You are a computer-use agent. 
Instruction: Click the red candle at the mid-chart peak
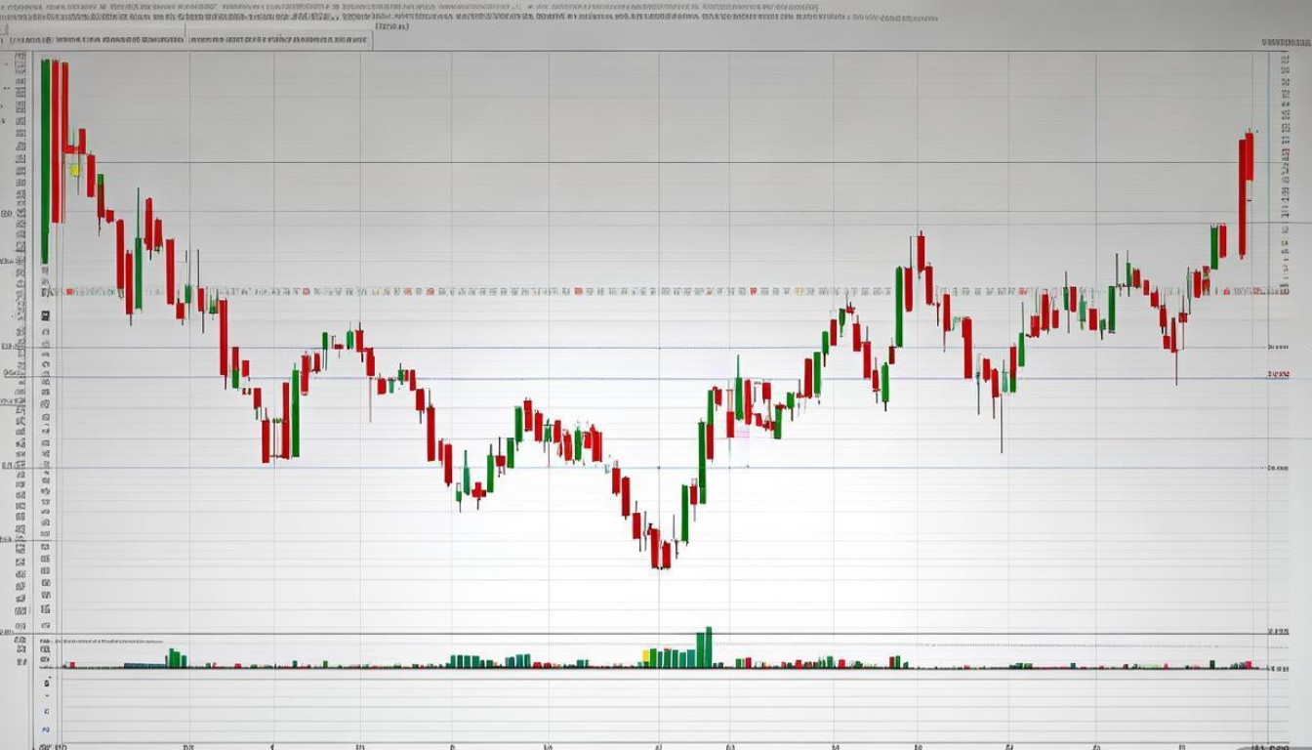click(x=920, y=254)
